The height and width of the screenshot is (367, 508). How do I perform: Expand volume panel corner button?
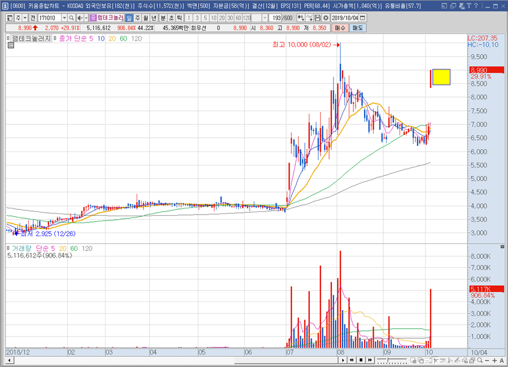[502, 247]
